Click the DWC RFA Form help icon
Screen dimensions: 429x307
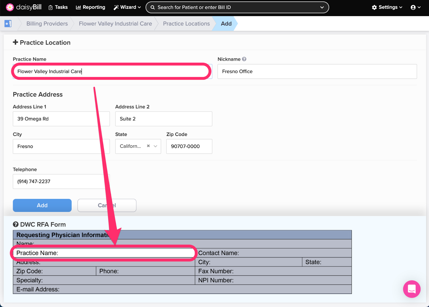(16, 224)
